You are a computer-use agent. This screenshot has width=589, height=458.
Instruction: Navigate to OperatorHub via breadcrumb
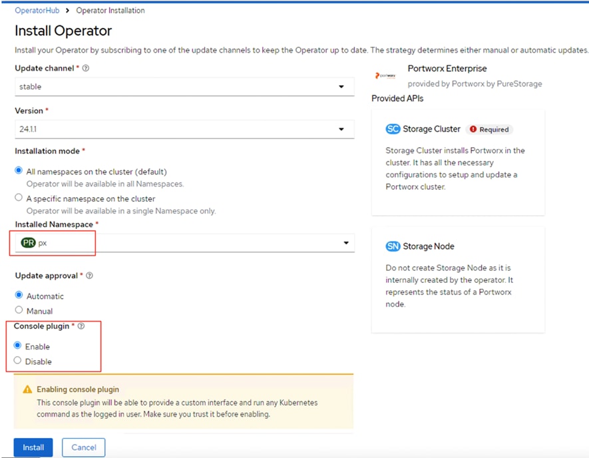[x=37, y=10]
